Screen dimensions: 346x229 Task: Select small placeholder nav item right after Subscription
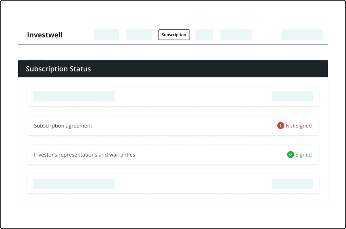(x=204, y=35)
